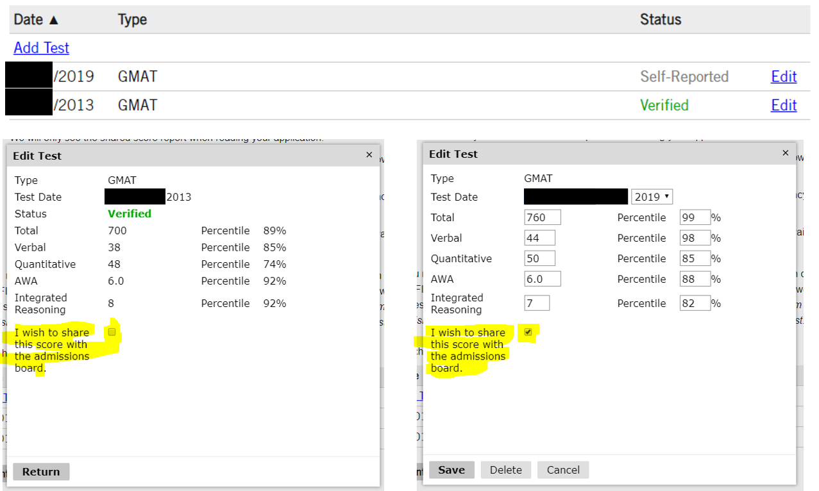Open the 2019 test year dropdown

652,197
